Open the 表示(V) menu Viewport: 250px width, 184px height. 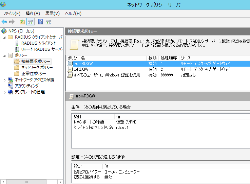point(53,14)
